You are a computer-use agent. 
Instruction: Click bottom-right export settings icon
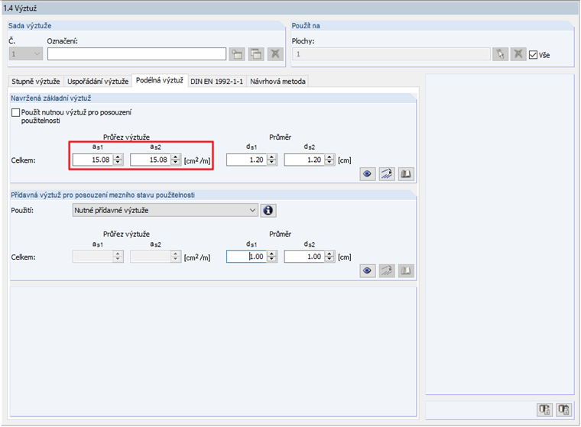[x=564, y=409]
